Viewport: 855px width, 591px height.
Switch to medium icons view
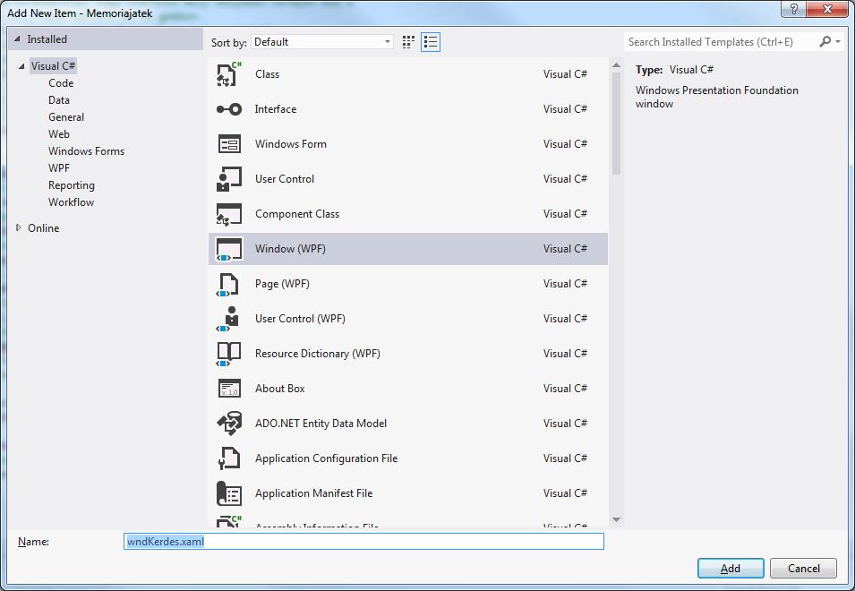(408, 42)
